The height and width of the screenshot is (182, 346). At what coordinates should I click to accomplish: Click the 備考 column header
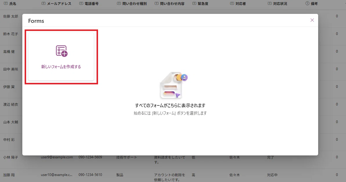[314, 3]
